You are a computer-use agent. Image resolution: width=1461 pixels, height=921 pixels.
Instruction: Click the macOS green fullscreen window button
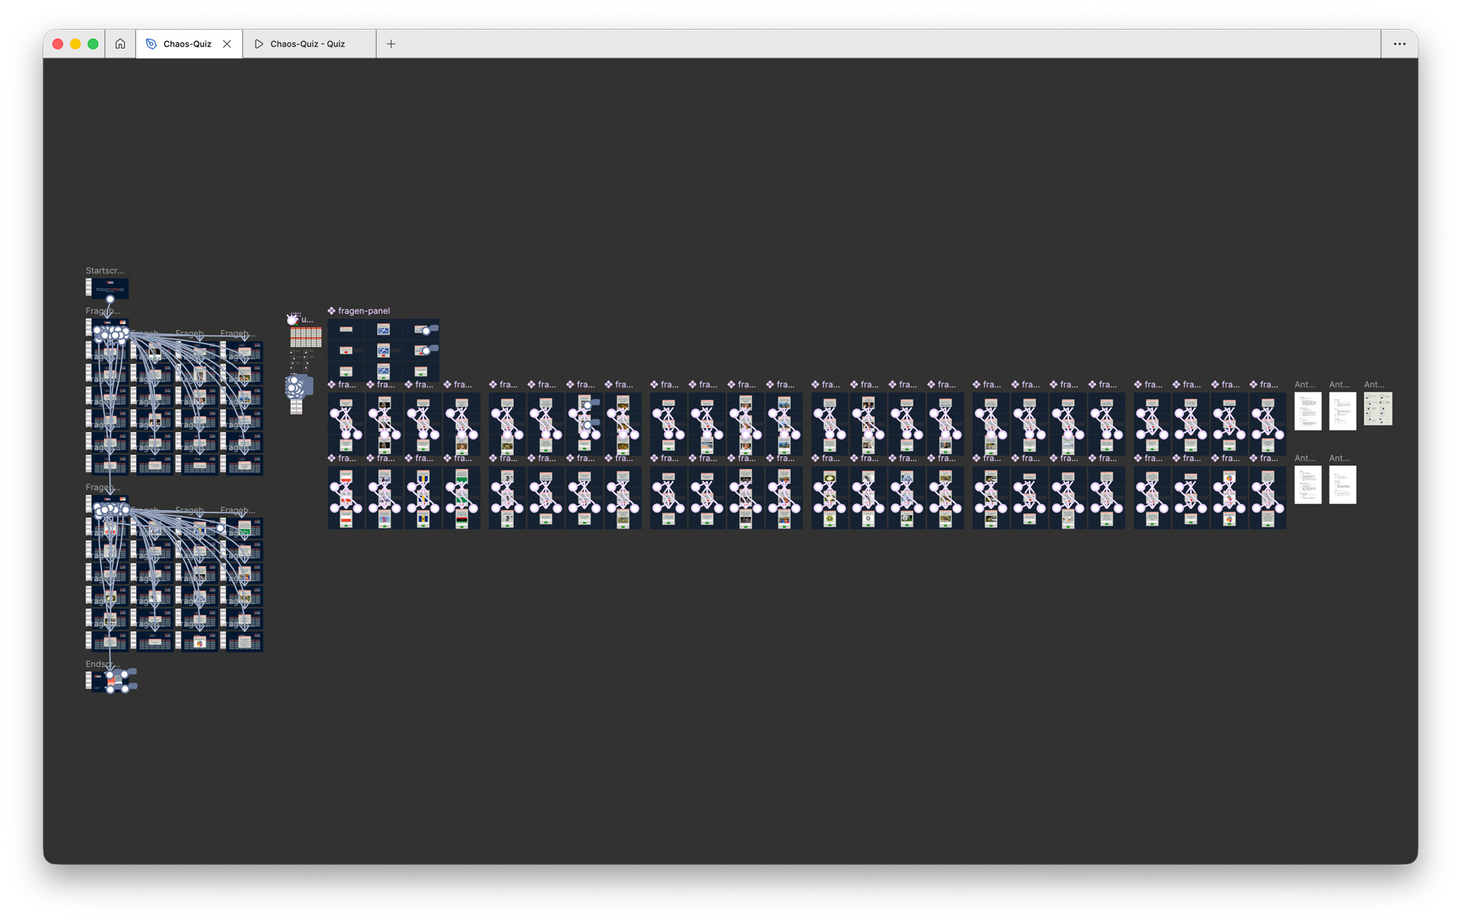point(93,44)
